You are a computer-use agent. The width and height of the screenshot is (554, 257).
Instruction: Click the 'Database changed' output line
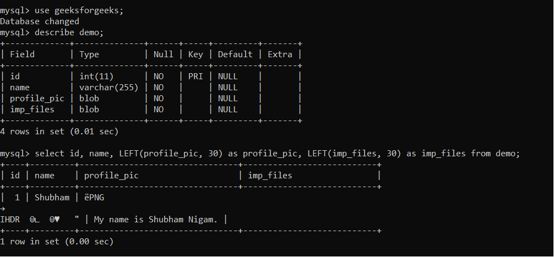click(40, 21)
